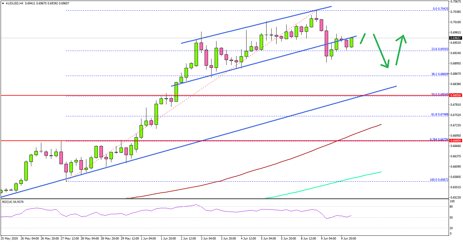
Task: Select the 61.8 Fibonacci level label
Action: point(440,115)
